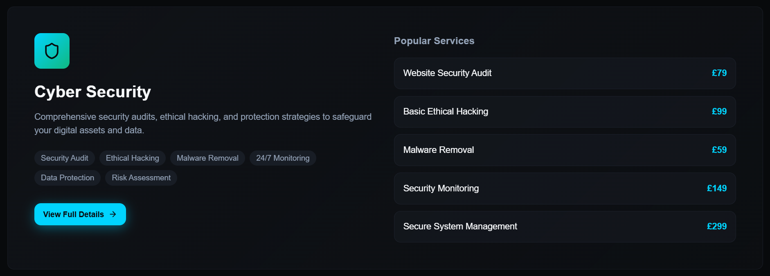Image resolution: width=770 pixels, height=276 pixels.
Task: Click the View Full Details button
Action: click(x=80, y=214)
